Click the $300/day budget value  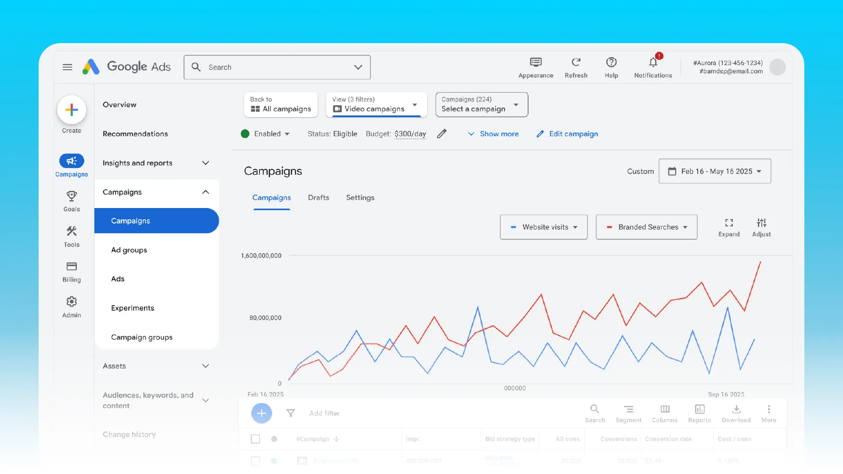pyautogui.click(x=410, y=134)
